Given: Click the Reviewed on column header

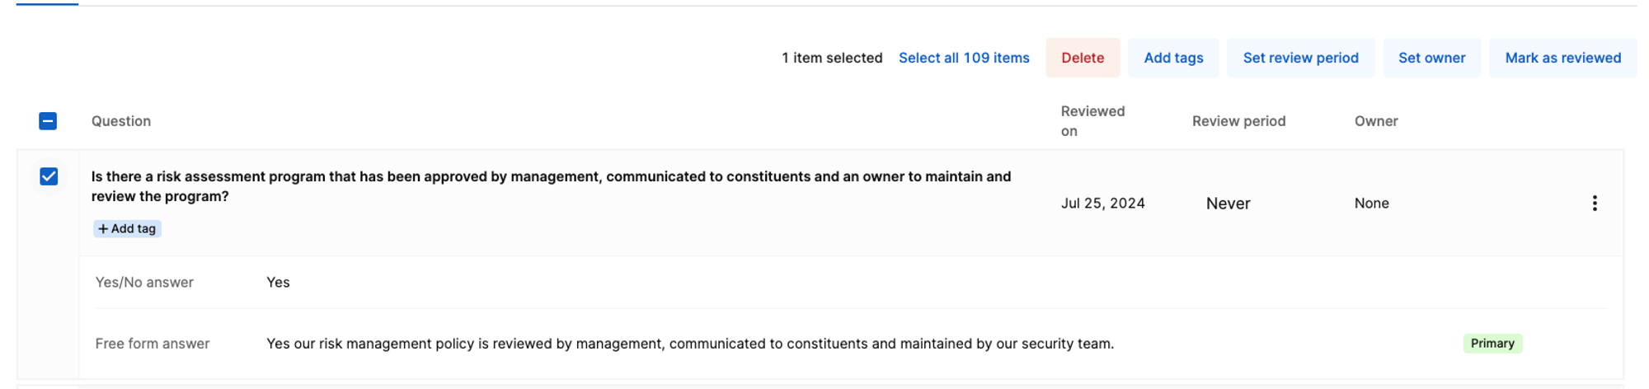Looking at the screenshot, I should pos(1092,121).
